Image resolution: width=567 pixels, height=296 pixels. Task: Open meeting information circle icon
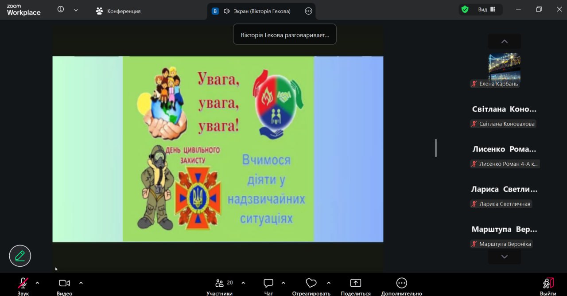click(61, 9)
